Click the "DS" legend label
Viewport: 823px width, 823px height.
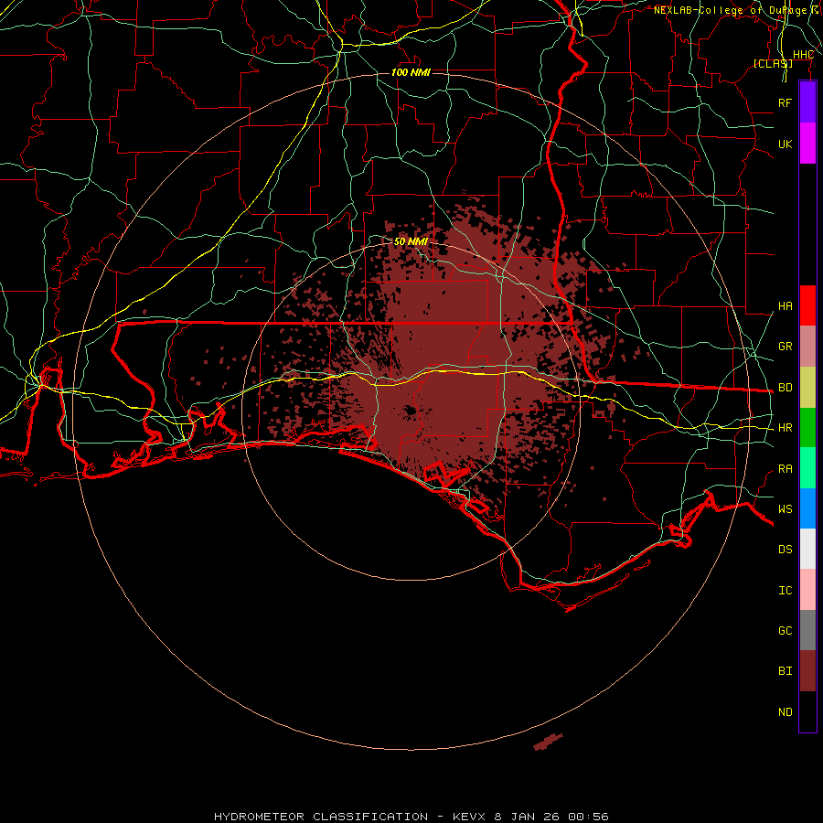coord(785,550)
